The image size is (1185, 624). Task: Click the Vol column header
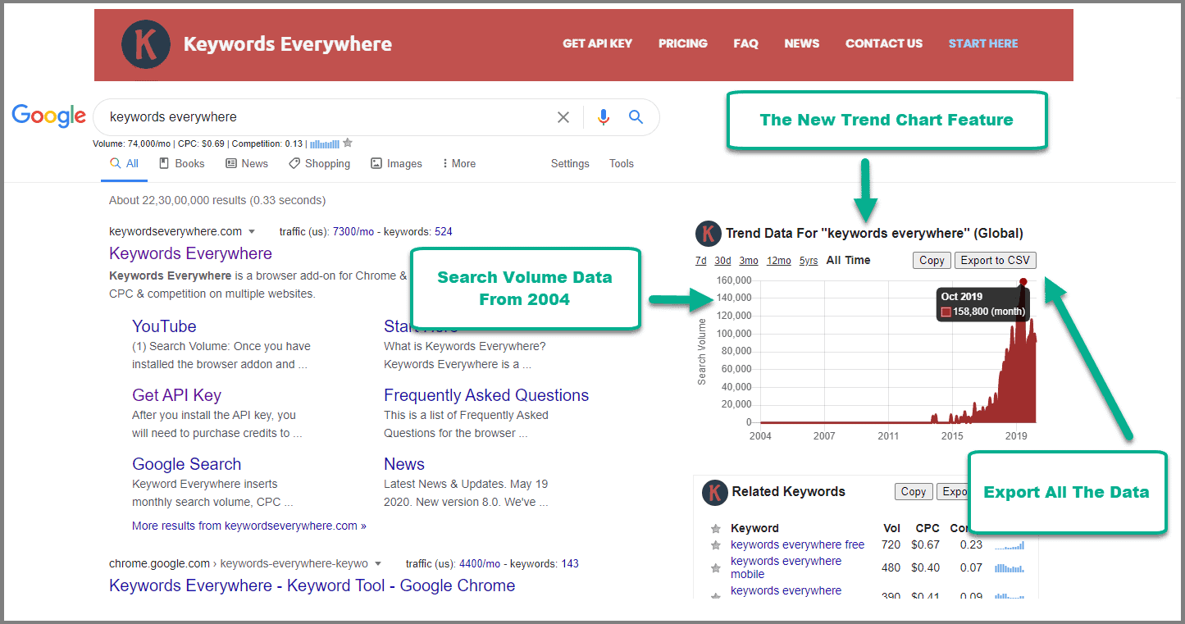tap(892, 528)
